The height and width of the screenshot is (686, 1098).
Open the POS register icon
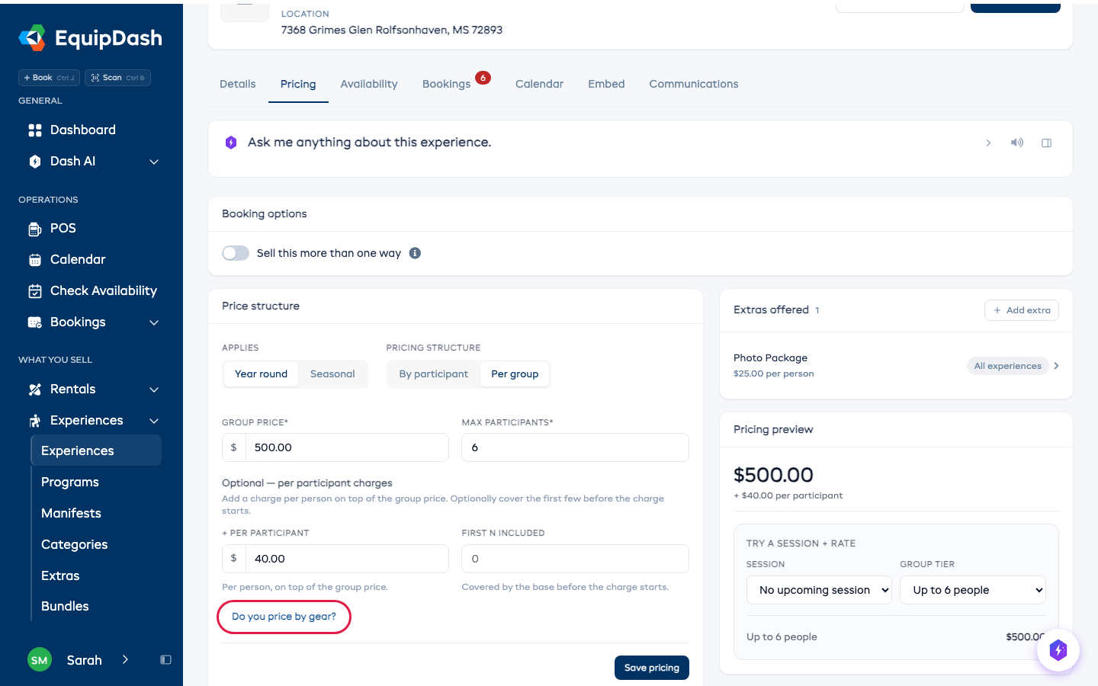[35, 229]
